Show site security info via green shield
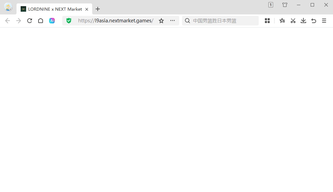The image size is (333, 192). [x=69, y=21]
